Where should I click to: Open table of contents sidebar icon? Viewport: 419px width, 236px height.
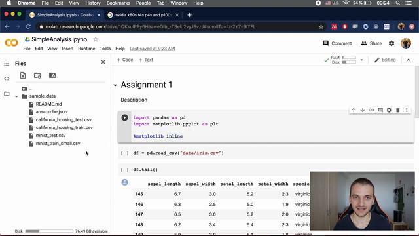[7, 64]
